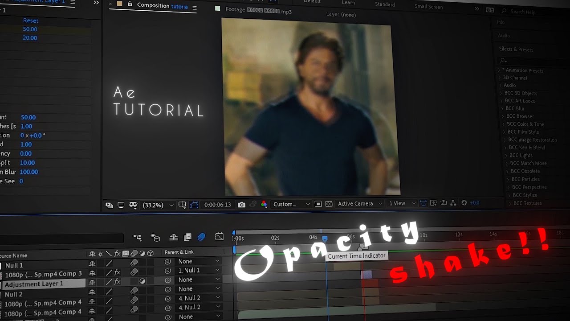Toggle motion blur for Null 1 layer
570x321 pixels.
(x=134, y=263)
